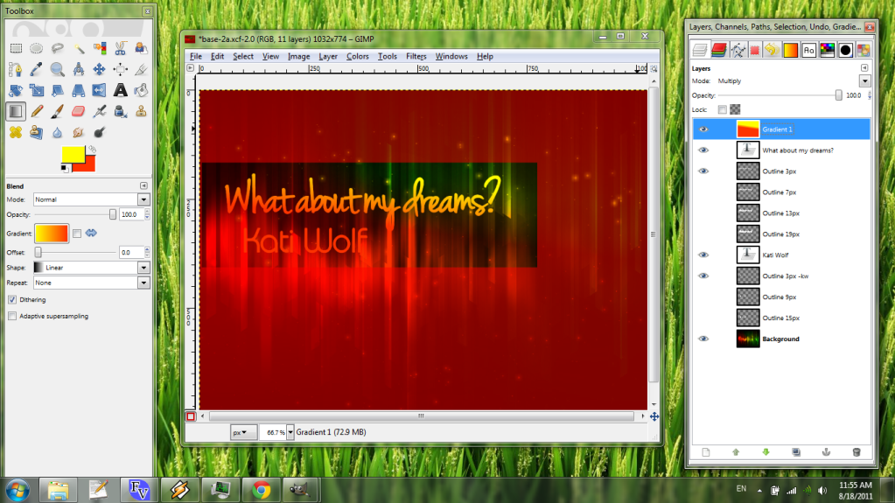The width and height of the screenshot is (895, 503).
Task: Select the Airbrush tool
Action: [100, 111]
